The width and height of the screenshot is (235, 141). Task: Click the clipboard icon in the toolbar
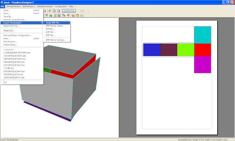(x=77, y=15)
